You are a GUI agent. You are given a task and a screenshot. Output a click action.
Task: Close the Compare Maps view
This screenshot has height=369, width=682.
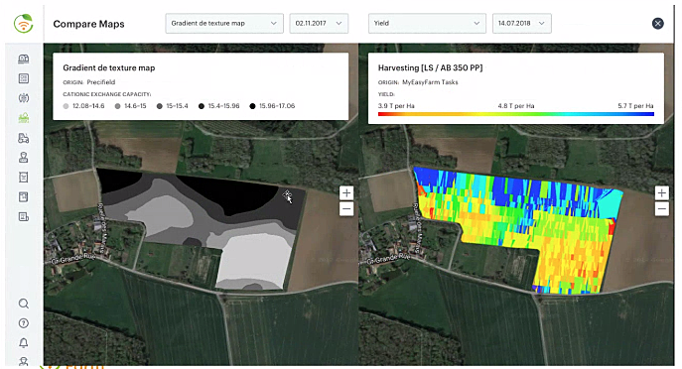[x=657, y=24]
